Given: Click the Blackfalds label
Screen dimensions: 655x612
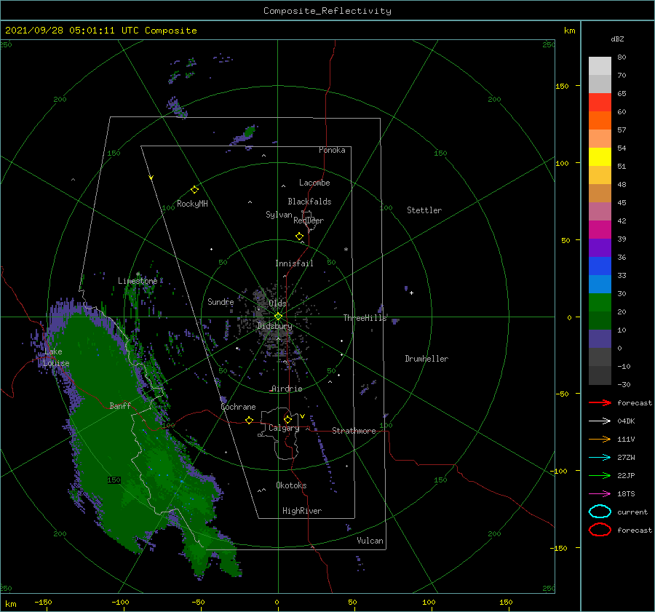Looking at the screenshot, I should 309,202.
